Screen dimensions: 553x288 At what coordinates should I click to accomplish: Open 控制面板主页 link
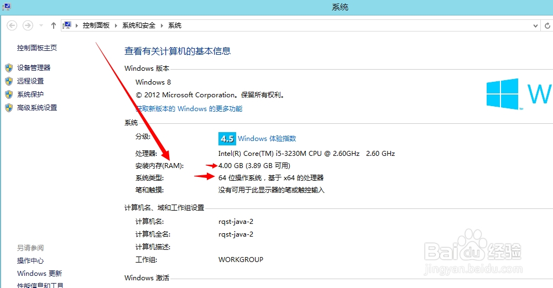pyautogui.click(x=37, y=48)
